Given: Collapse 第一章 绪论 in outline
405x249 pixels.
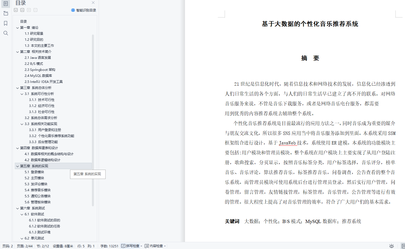Looking at the screenshot, I should (18, 28).
